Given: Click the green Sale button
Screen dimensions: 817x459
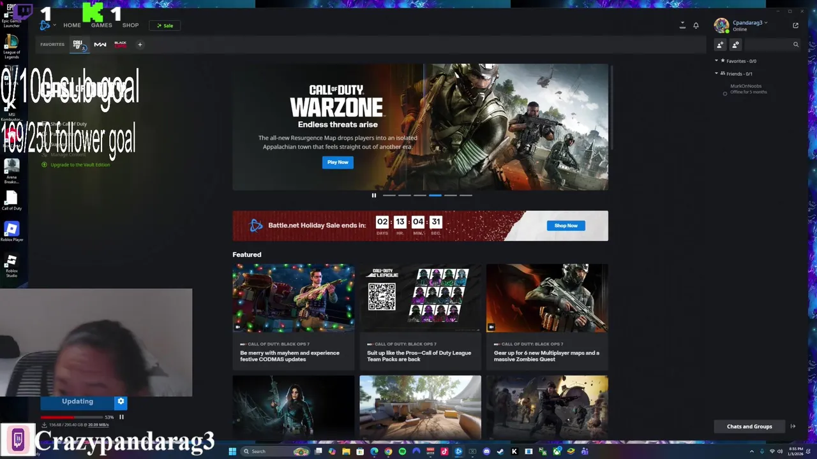Looking at the screenshot, I should pyautogui.click(x=165, y=25).
